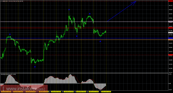Image resolution: width=173 pixels, height=93 pixels.
Task: Select the last yellow 2016.10.03 21:00 time label
Action: point(106,91)
